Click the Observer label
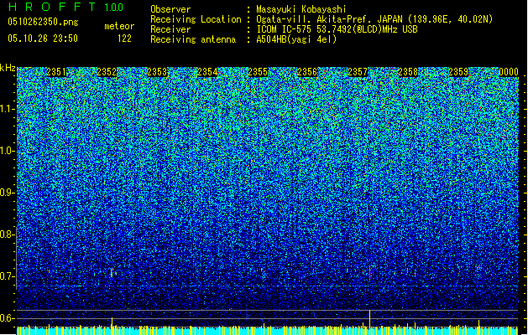Image resolution: width=528 pixels, height=335 pixels. click(x=170, y=9)
